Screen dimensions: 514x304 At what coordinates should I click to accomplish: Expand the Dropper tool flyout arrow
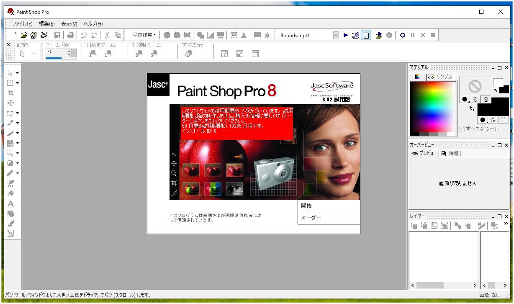[17, 123]
